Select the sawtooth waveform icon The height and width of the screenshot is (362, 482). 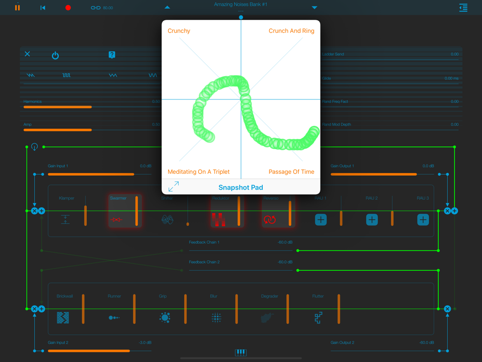31,75
